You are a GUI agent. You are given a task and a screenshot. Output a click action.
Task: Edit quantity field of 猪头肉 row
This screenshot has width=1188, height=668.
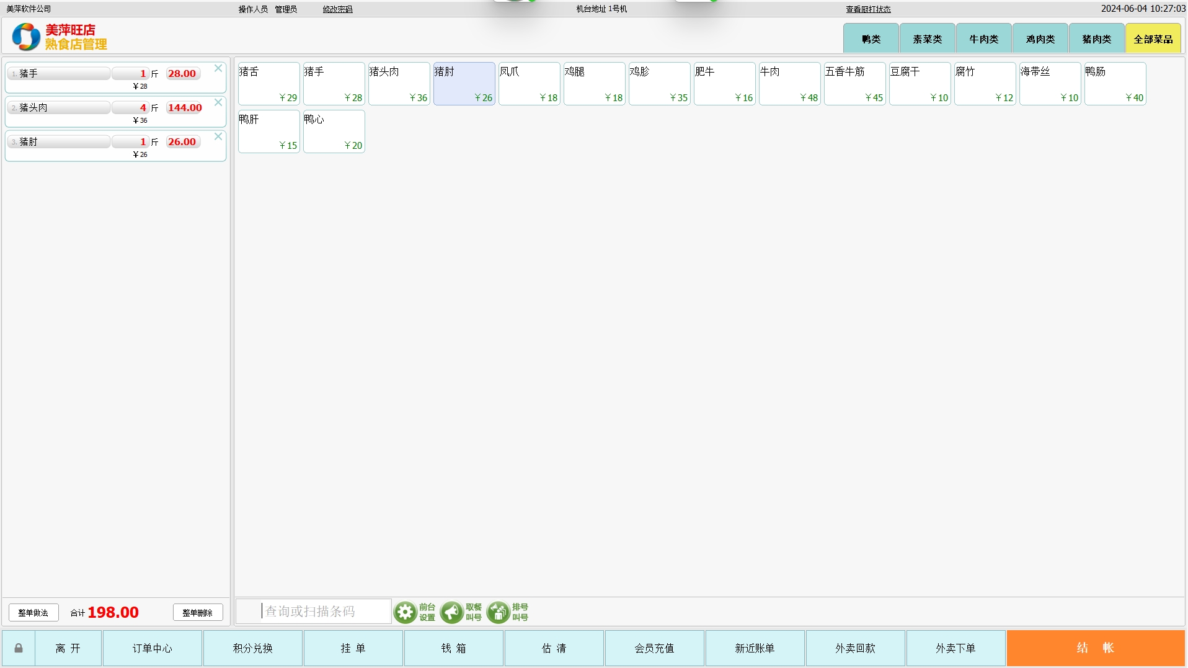point(130,108)
